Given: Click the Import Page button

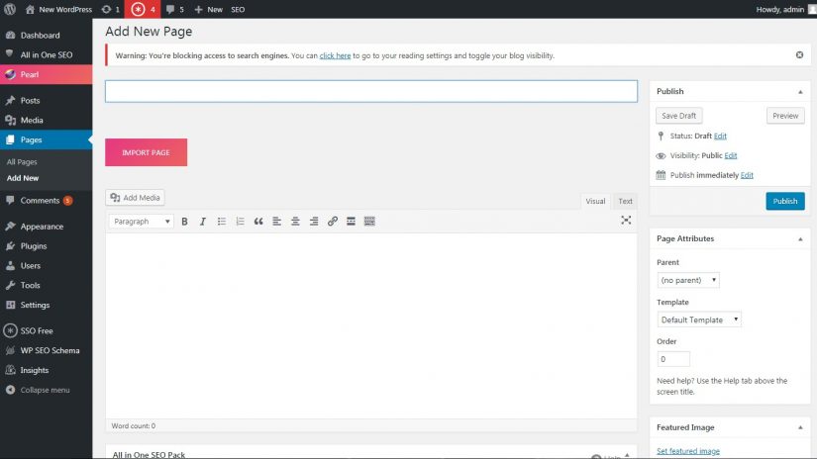Looking at the screenshot, I should 146,152.
